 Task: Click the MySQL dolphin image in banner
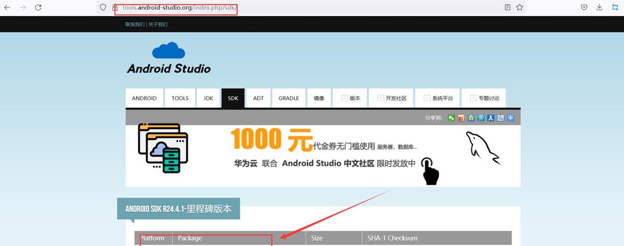point(482,148)
